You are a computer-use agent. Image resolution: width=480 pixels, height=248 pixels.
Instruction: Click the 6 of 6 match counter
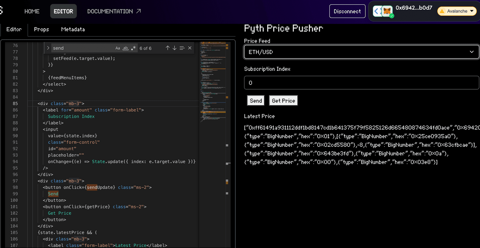[x=145, y=48]
